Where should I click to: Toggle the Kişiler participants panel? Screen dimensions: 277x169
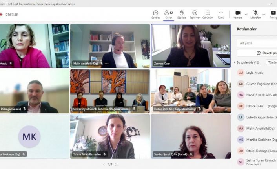coord(169,15)
